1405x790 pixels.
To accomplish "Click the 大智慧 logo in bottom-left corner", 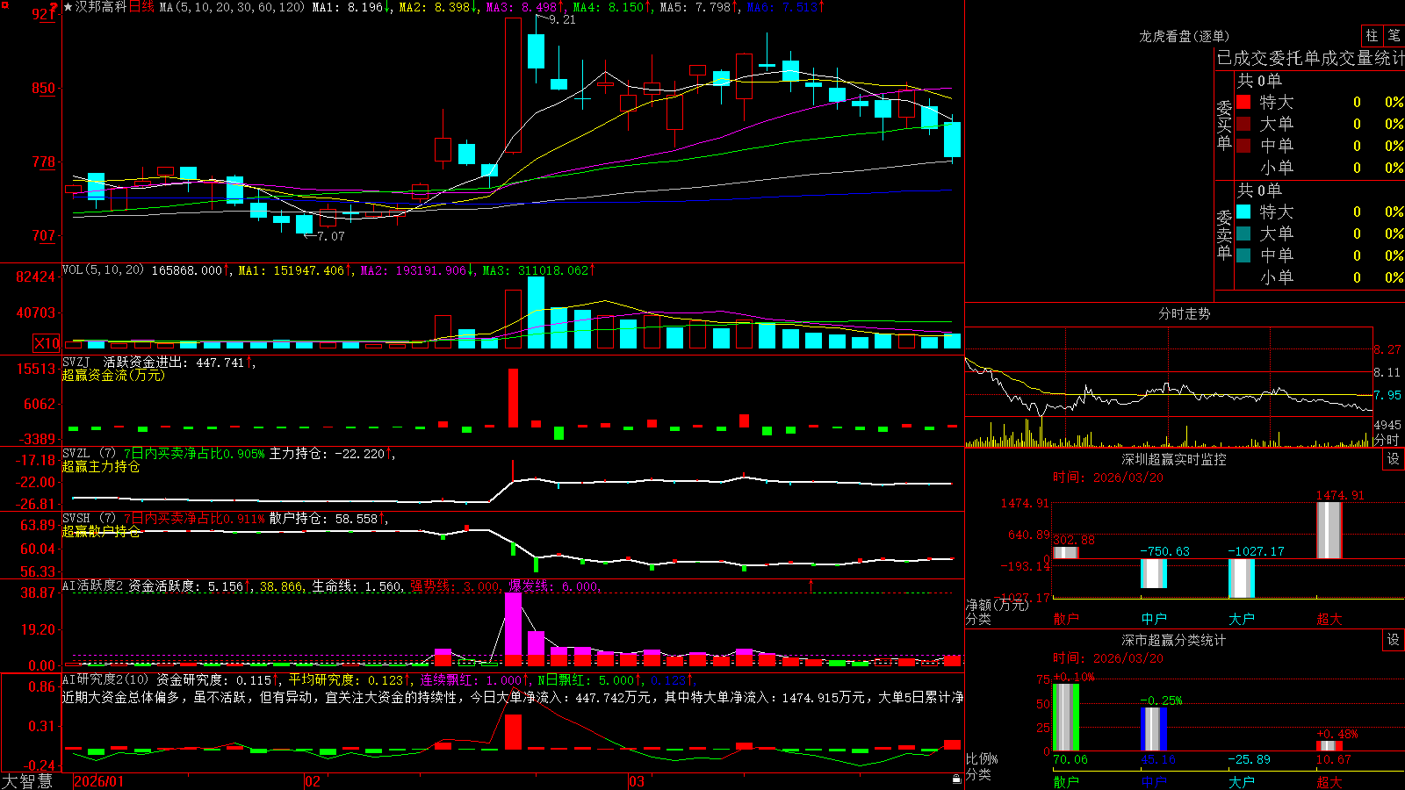I will coord(27,781).
